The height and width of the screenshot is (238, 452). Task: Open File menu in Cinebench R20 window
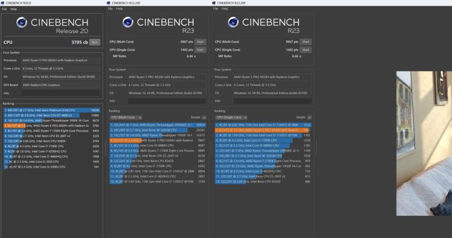click(4, 9)
